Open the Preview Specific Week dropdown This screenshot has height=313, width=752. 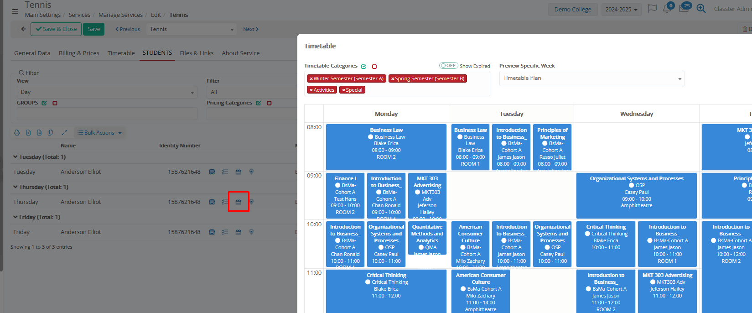click(591, 78)
